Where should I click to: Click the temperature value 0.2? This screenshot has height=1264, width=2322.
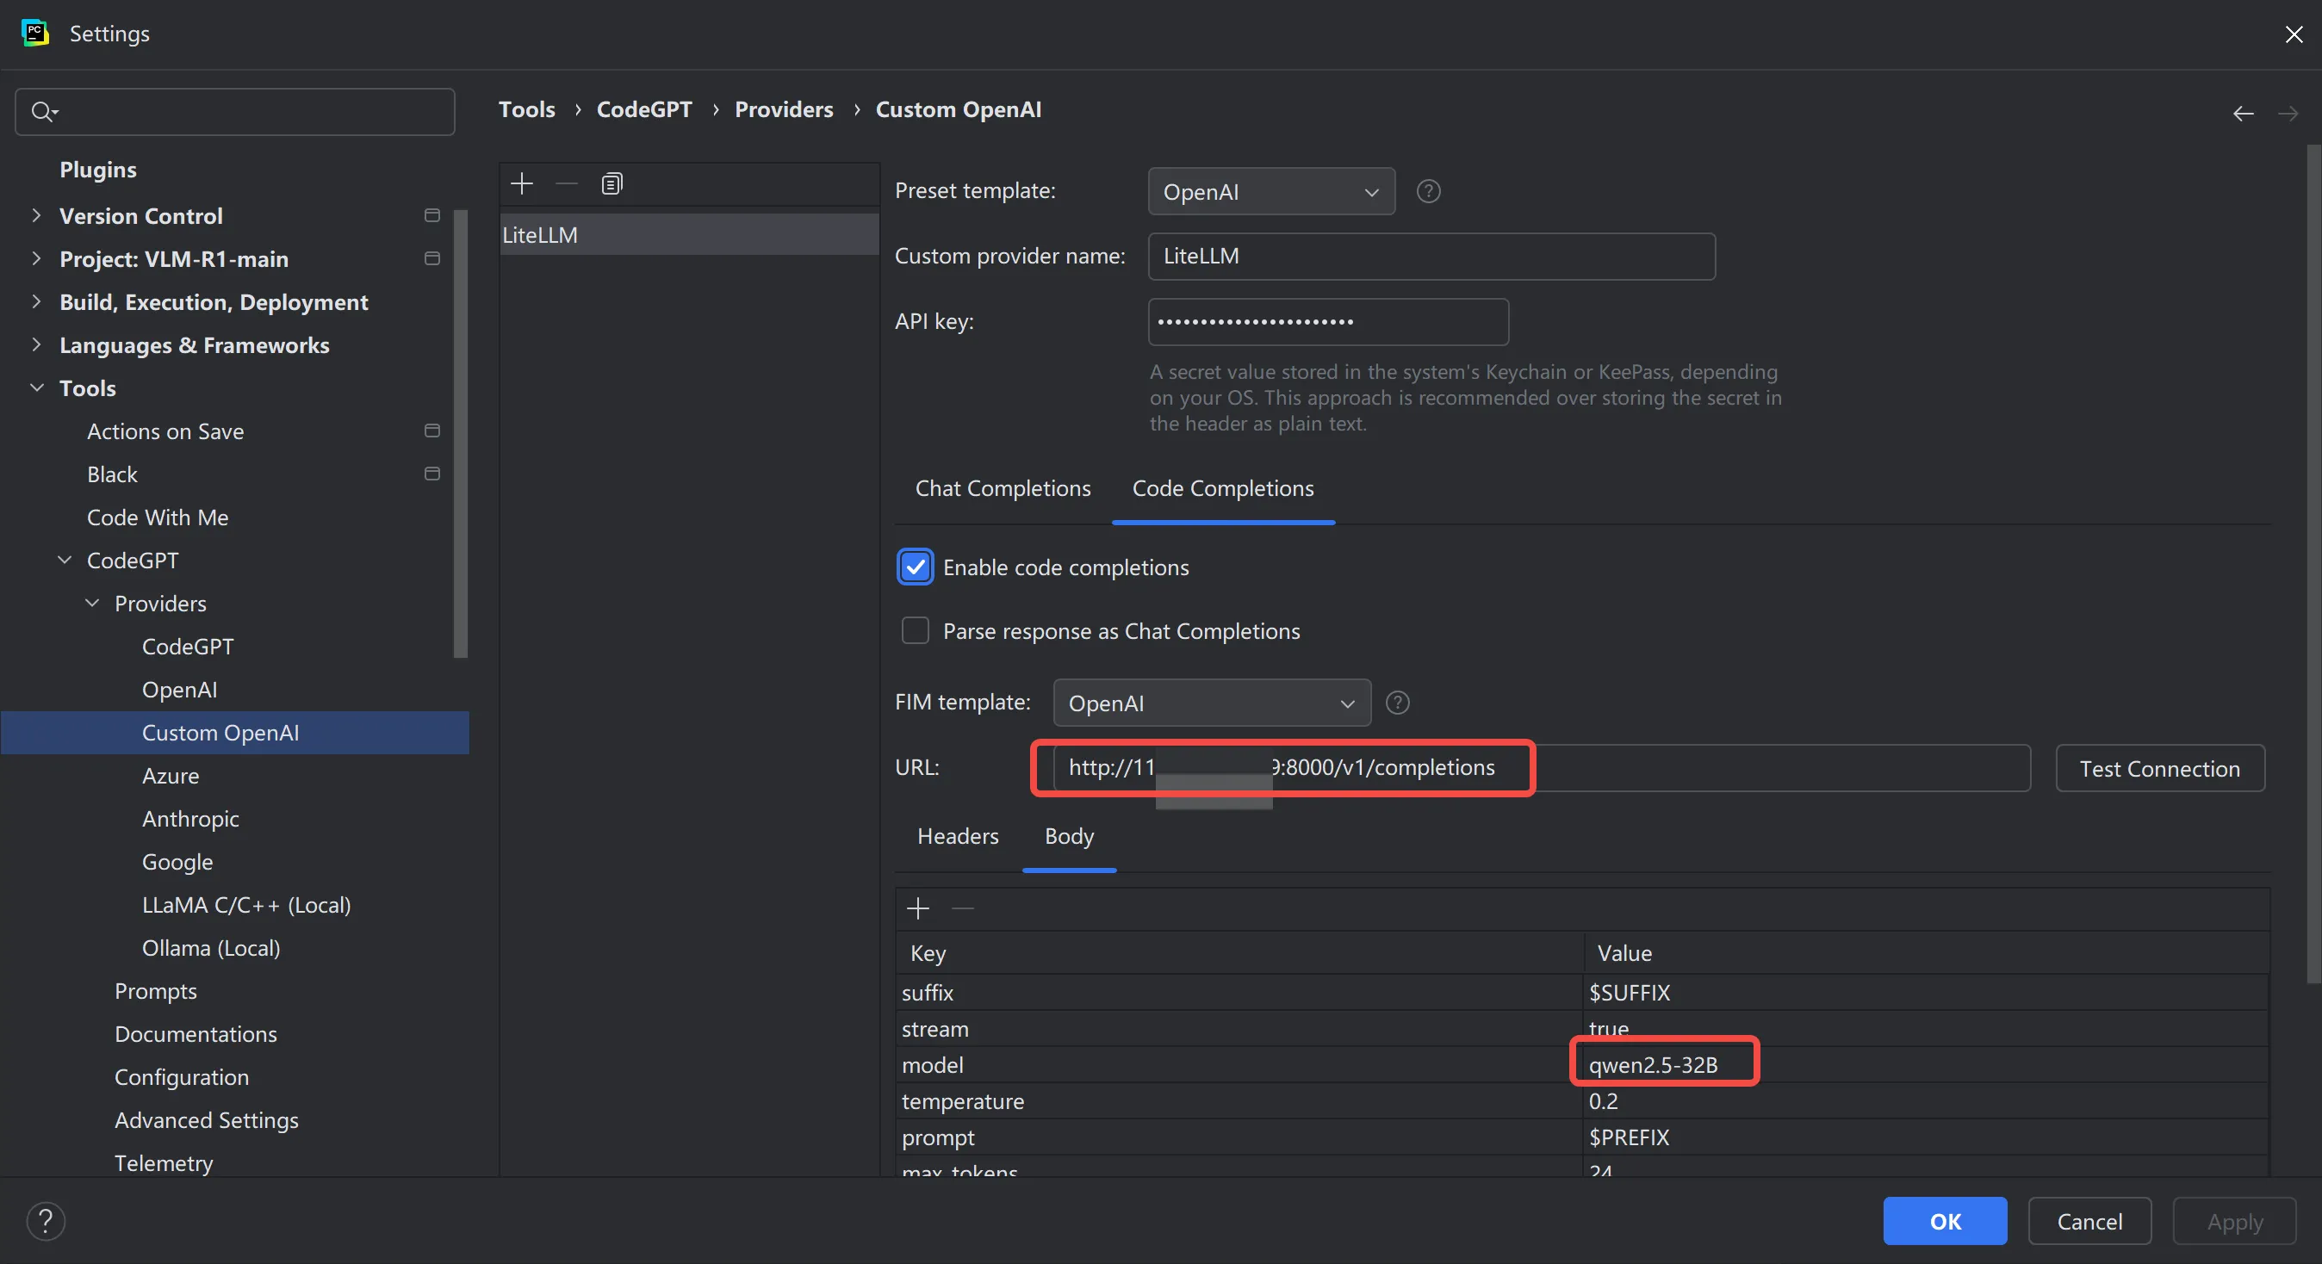[1603, 1101]
